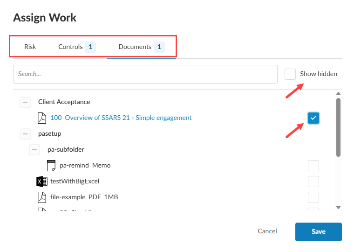Click the document list scrollbar thumb
The image size is (354, 252).
[x=338, y=127]
